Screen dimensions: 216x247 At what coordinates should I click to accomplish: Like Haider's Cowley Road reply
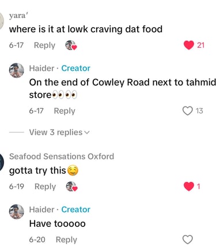(187, 111)
